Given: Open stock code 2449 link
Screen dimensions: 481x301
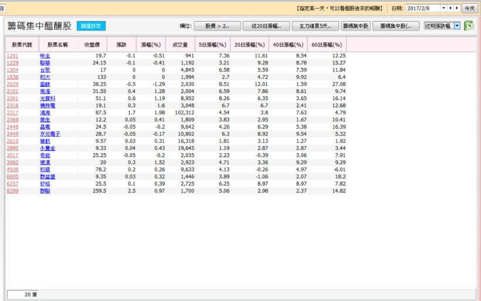Looking at the screenshot, I should click(12, 134).
